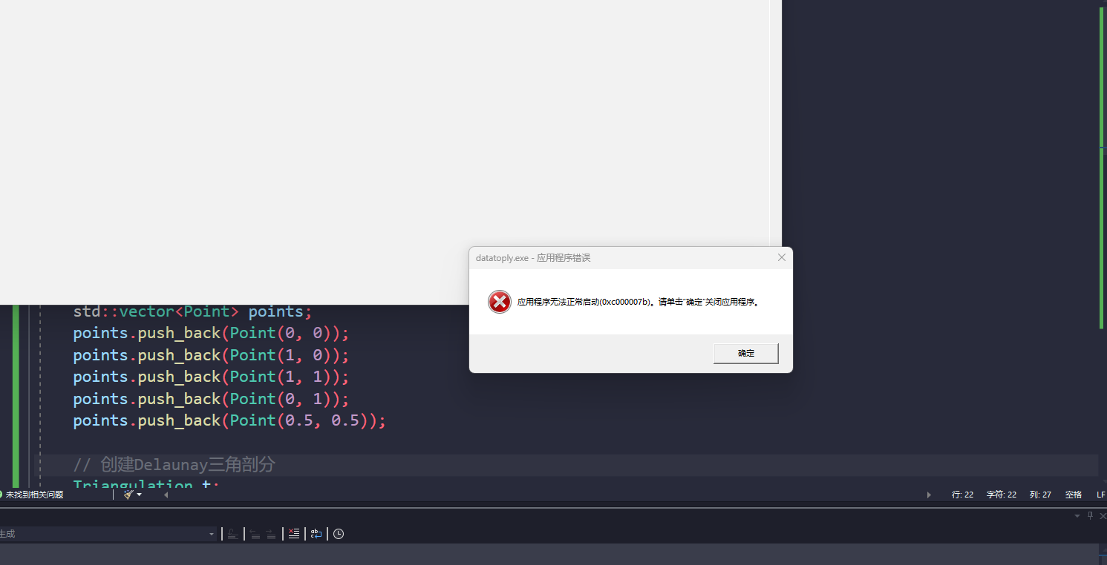This screenshot has width=1107, height=565.
Task: Click the previous message icon in output toolbar
Action: click(x=255, y=534)
